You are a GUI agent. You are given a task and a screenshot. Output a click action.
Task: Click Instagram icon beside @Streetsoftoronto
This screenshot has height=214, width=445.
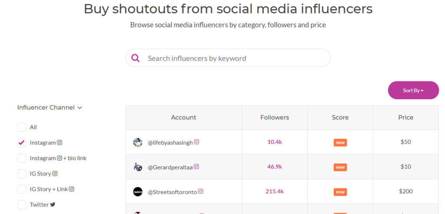pos(201,191)
